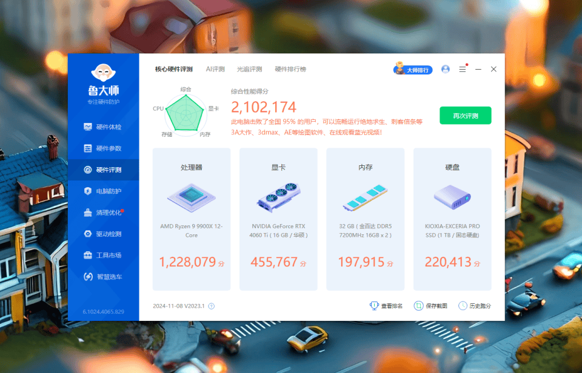Open 智慧选车 in the sidebar

(103, 277)
